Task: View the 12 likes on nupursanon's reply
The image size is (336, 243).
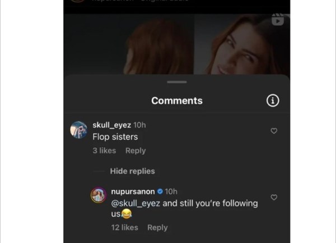Action: [x=124, y=227]
